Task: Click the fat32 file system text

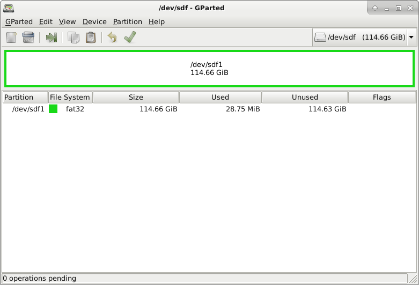Action: click(75, 109)
